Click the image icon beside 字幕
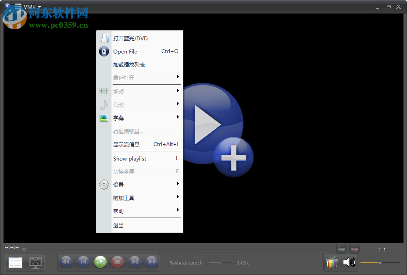Screen dimensions: 407x275 104,118
